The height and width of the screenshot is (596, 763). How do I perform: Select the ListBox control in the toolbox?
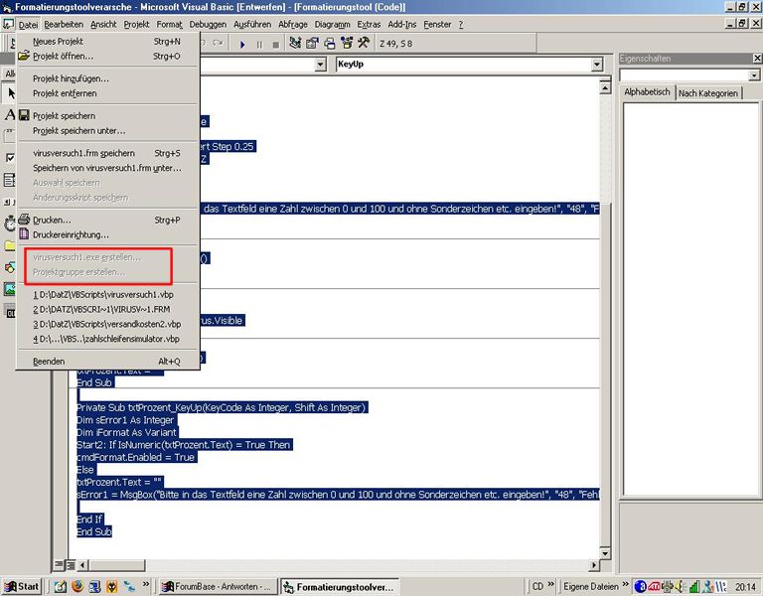9,180
